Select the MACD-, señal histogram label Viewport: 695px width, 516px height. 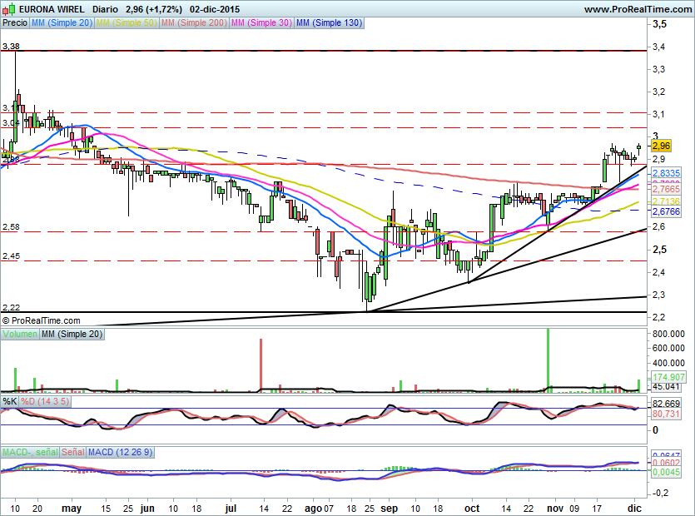[x=30, y=452]
